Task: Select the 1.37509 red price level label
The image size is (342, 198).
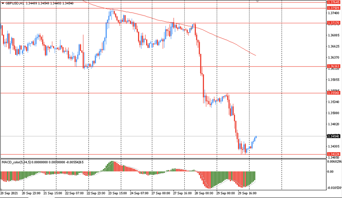Action: [333, 8]
